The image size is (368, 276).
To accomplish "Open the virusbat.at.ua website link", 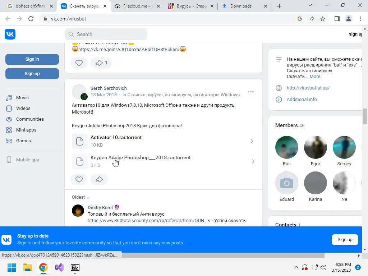I will click(308, 88).
